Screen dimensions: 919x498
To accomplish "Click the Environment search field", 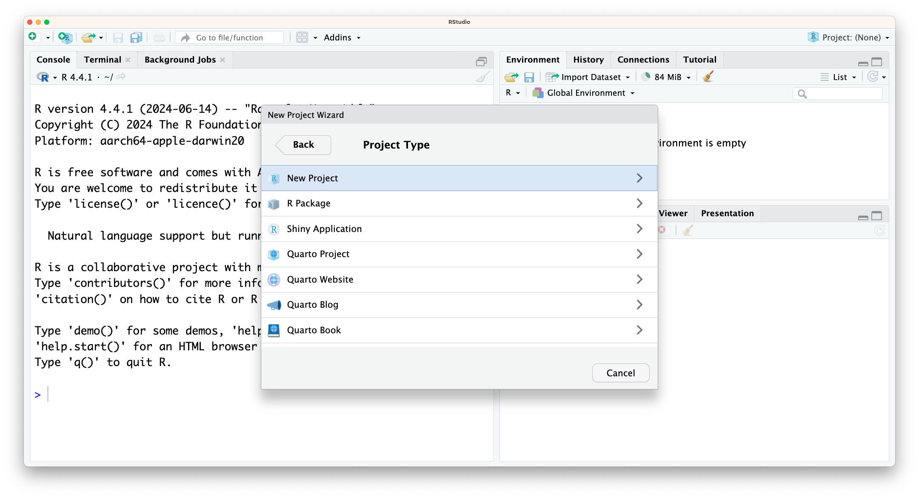I will [x=838, y=94].
